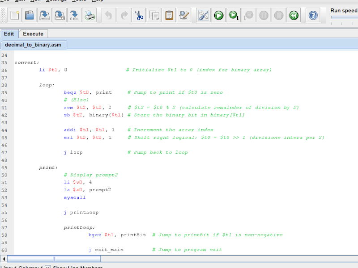
Task: Reset MIPS memory and registers icon
Action: click(294, 15)
